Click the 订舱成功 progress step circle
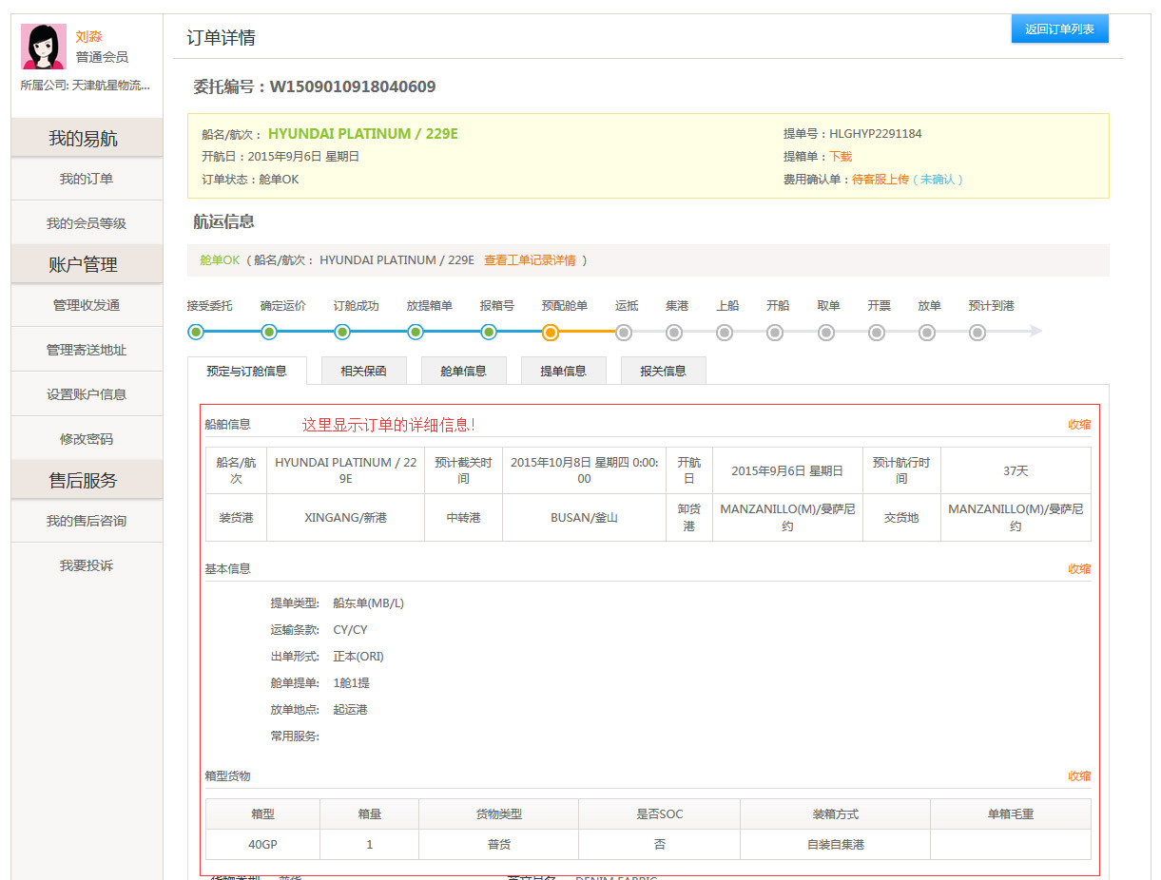This screenshot has width=1161, height=880. pos(342,332)
